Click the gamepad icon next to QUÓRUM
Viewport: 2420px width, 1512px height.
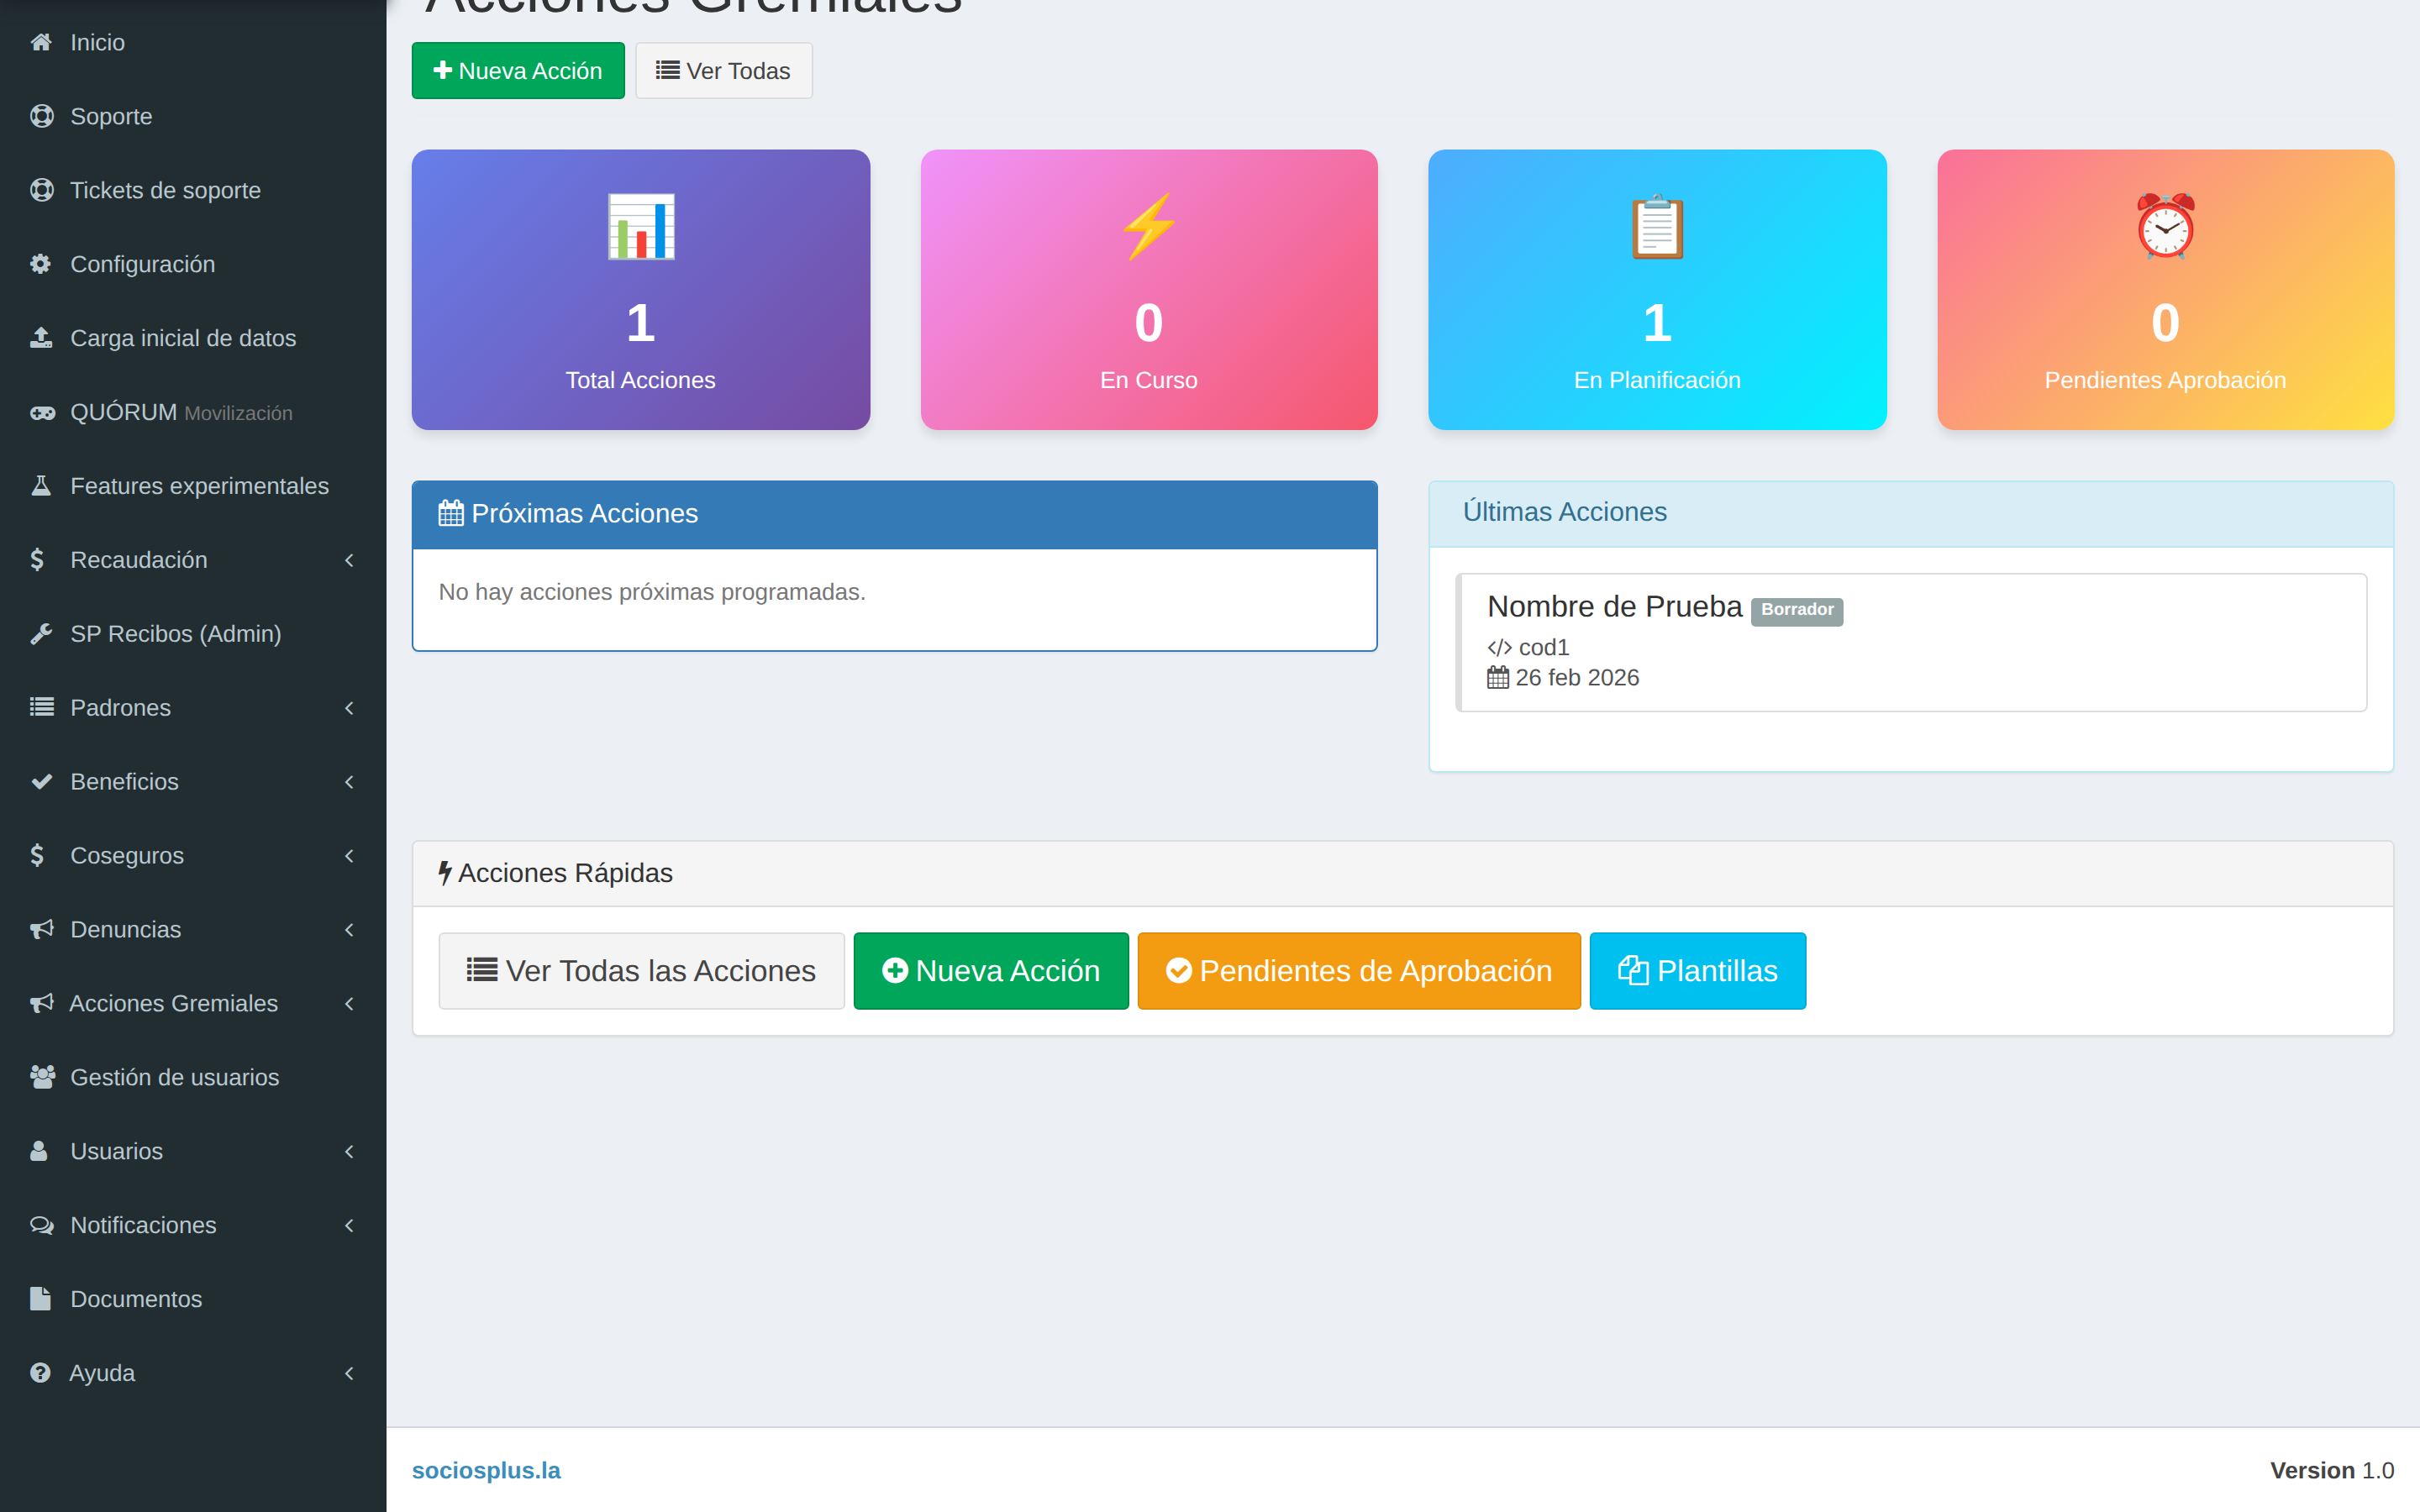coord(42,412)
